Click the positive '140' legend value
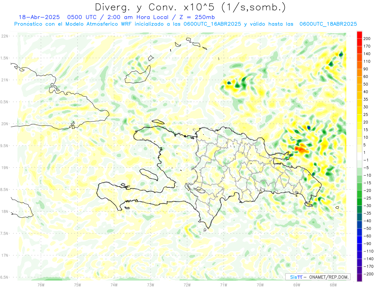Viewport: 374px width, 289px height. [x=367, y=54]
